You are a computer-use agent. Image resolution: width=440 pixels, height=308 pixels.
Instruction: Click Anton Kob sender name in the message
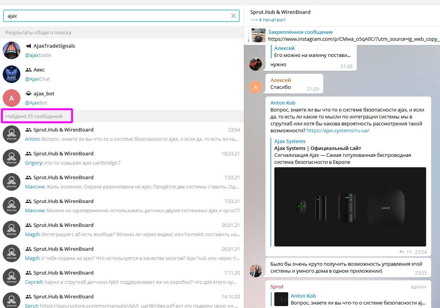282,103
